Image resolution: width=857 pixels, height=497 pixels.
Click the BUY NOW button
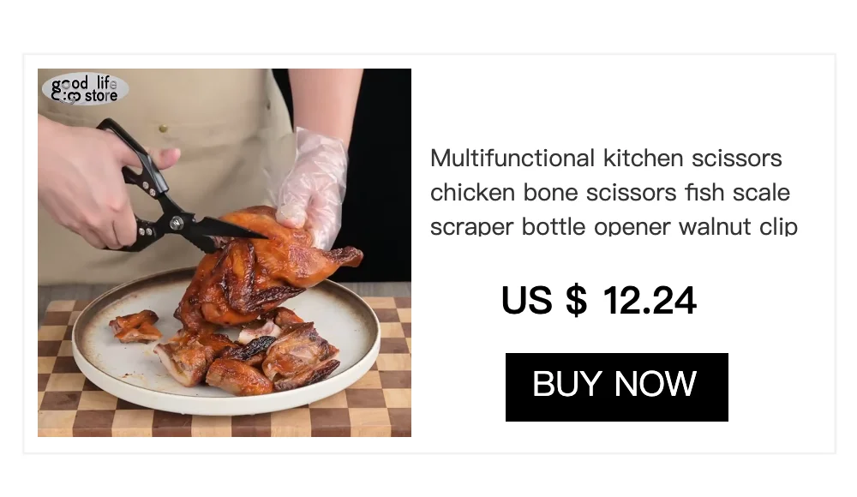click(x=616, y=387)
